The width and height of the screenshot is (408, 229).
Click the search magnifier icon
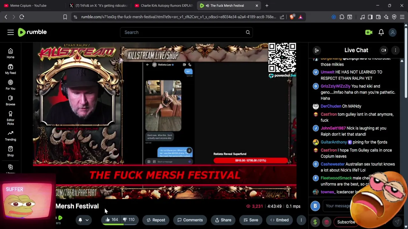click(248, 32)
